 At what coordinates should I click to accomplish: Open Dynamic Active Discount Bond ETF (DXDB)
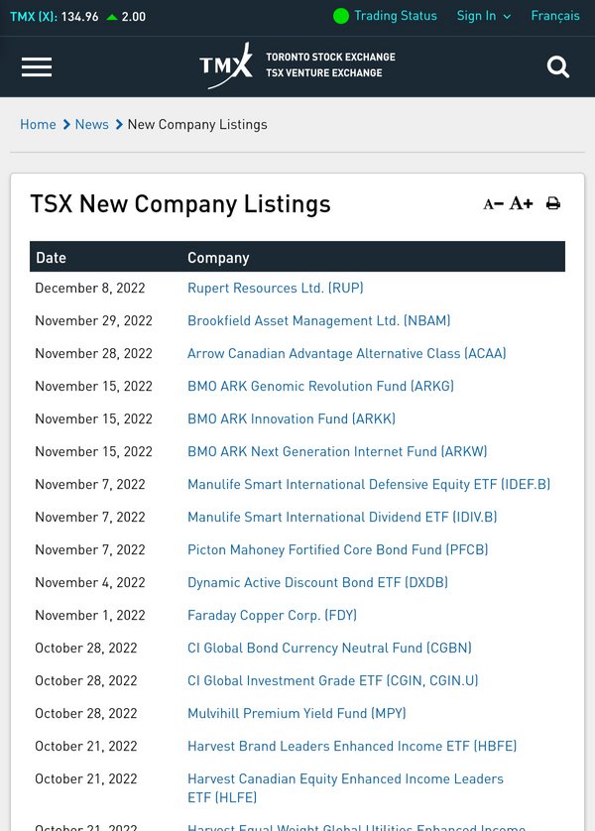coord(318,582)
